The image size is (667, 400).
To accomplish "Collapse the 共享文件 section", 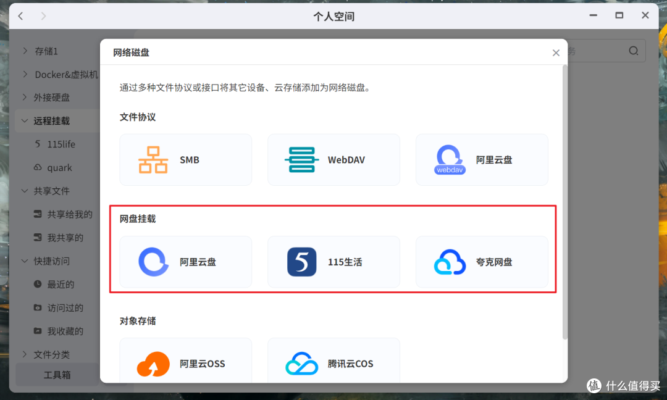I will click(25, 191).
